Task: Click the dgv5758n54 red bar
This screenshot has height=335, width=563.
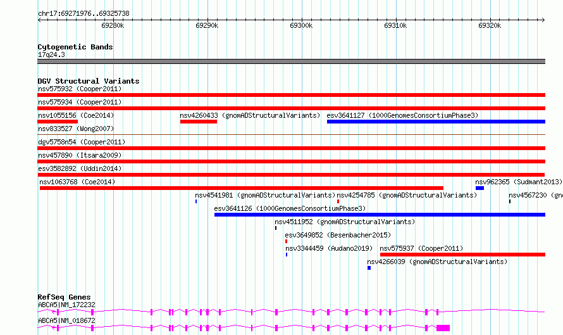Action: pyautogui.click(x=291, y=148)
